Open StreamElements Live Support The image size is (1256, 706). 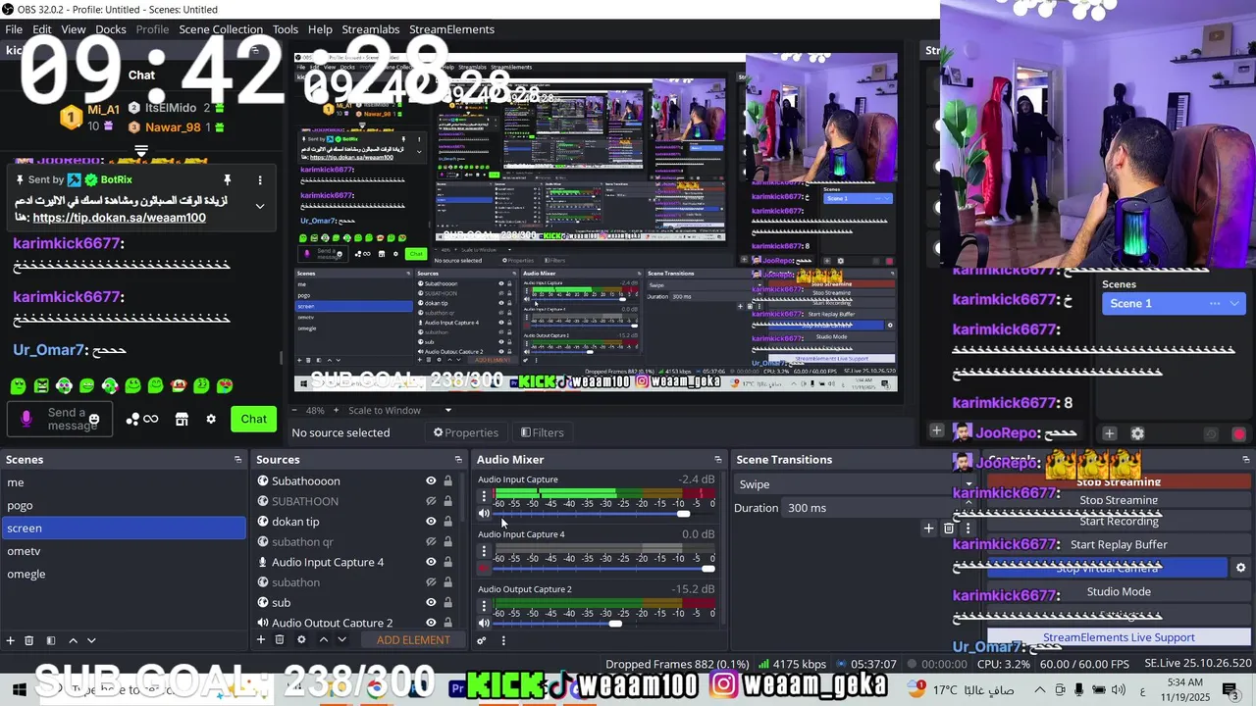(1119, 637)
